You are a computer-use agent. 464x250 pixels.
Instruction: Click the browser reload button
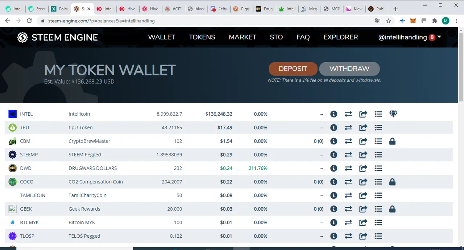point(29,21)
